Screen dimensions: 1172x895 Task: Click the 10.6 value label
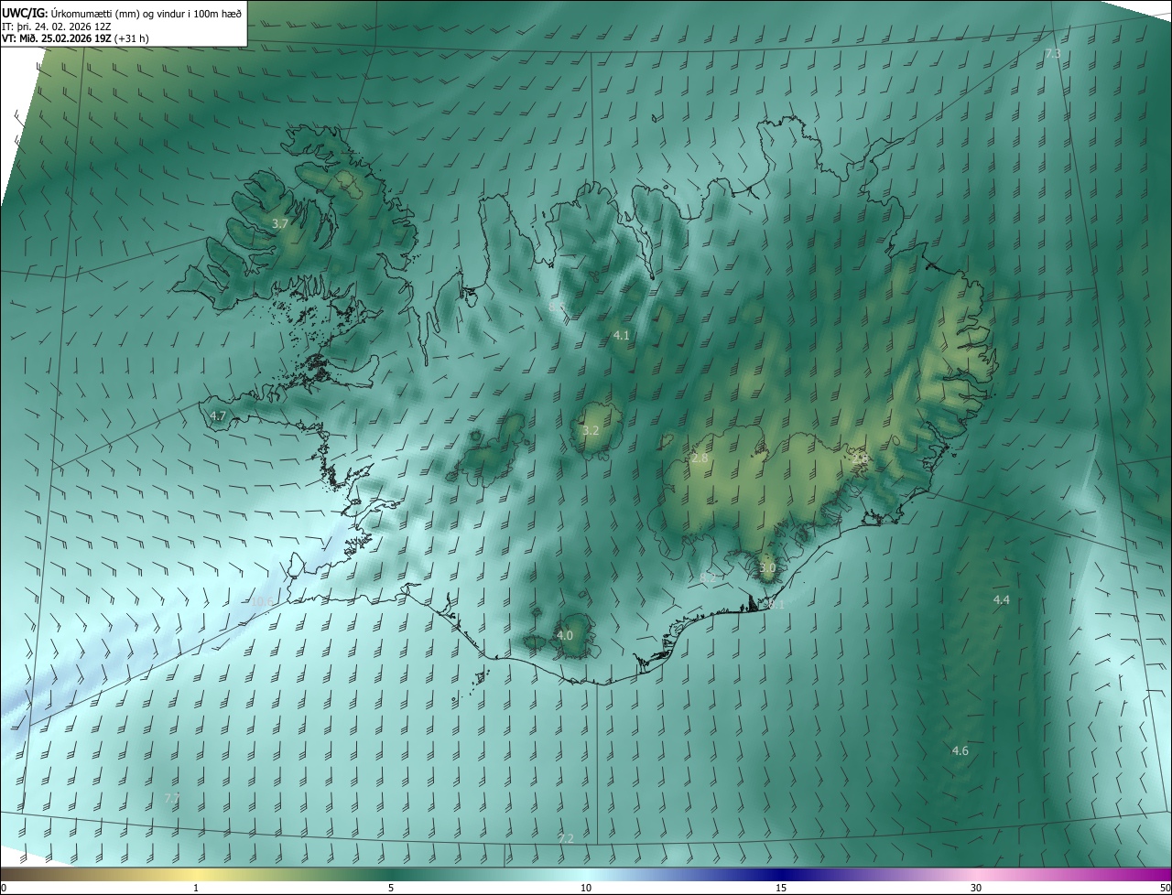tap(261, 601)
